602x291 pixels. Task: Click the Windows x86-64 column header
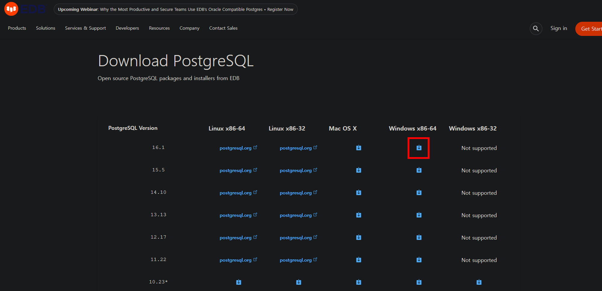tap(412, 128)
